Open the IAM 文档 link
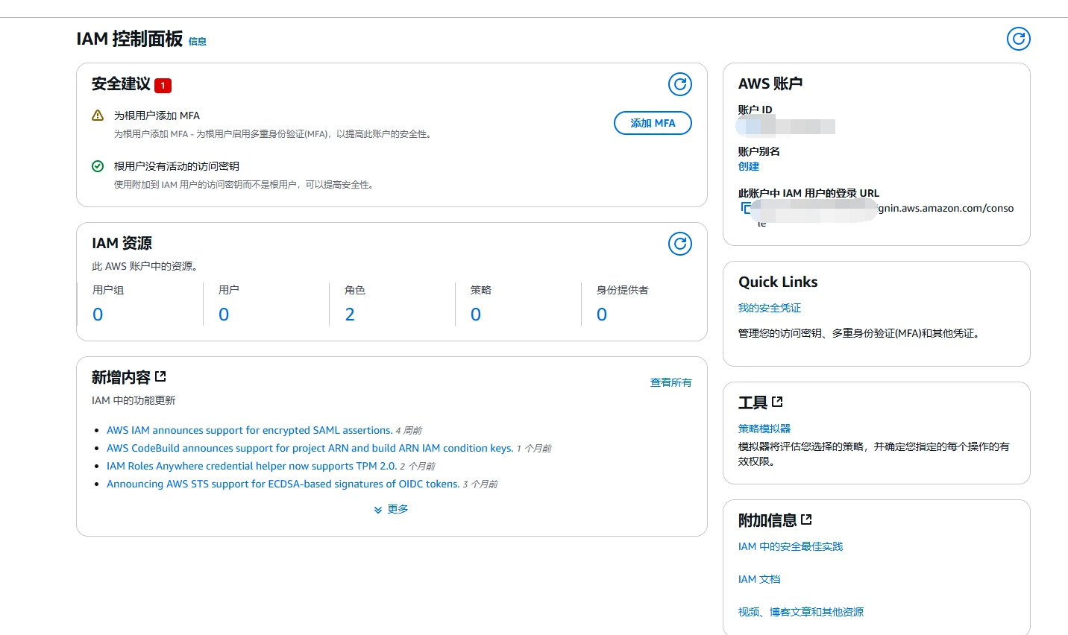Viewport: 1068px width, 635px height. tap(759, 579)
